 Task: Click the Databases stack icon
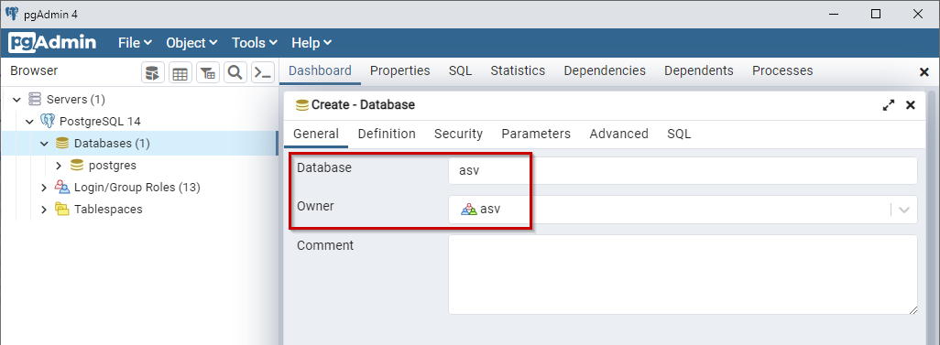point(61,143)
